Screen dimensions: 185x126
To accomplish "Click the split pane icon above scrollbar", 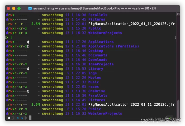I will (x=178, y=14).
